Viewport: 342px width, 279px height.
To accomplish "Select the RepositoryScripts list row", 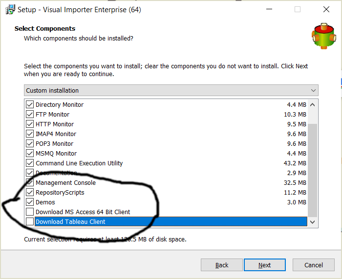I will click(166, 192).
